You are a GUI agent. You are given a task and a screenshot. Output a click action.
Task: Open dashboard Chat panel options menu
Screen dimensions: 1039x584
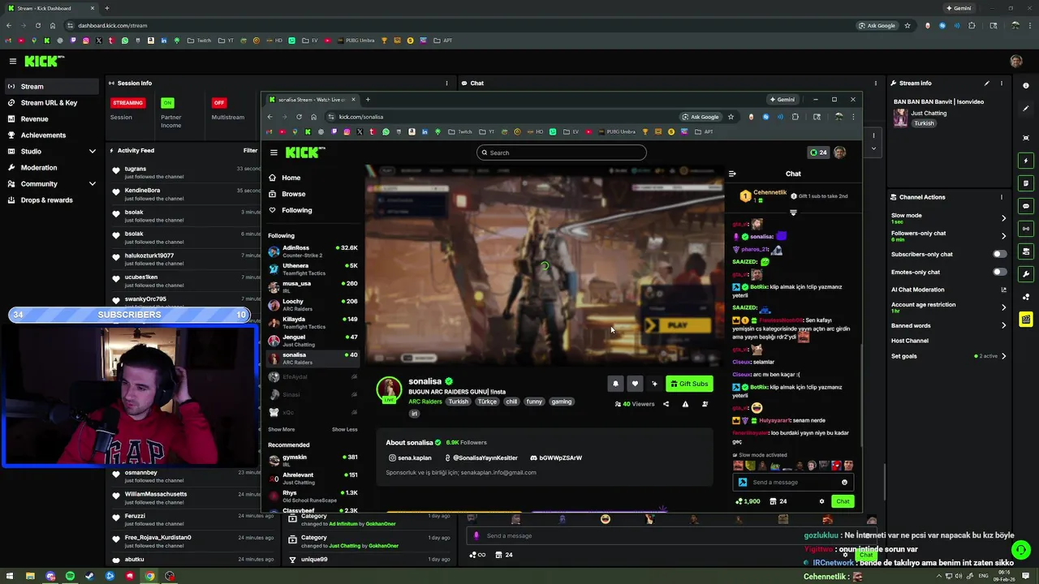[875, 83]
